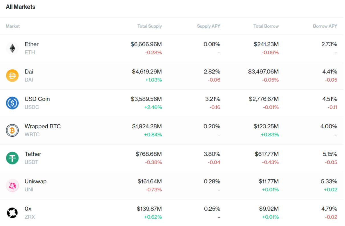Image resolution: width=345 pixels, height=226 pixels.
Task: Sort table by Borrow APY header
Action: (325, 26)
